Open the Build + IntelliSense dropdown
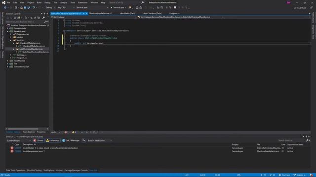The height and width of the screenshot is (177, 316). [100, 141]
